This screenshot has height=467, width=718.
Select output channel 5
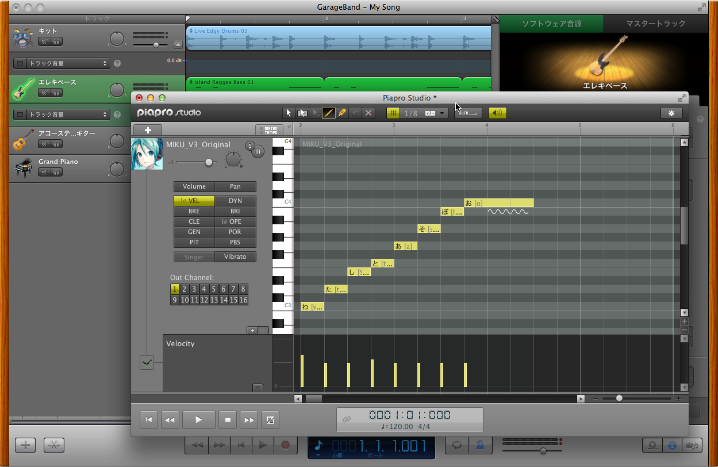click(214, 289)
